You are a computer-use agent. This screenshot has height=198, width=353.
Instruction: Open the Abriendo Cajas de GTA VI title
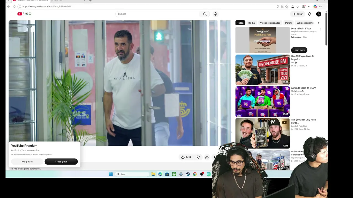click(304, 88)
